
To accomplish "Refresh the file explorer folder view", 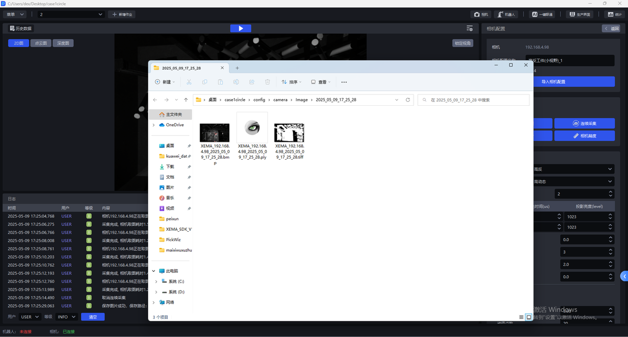I will 408,100.
